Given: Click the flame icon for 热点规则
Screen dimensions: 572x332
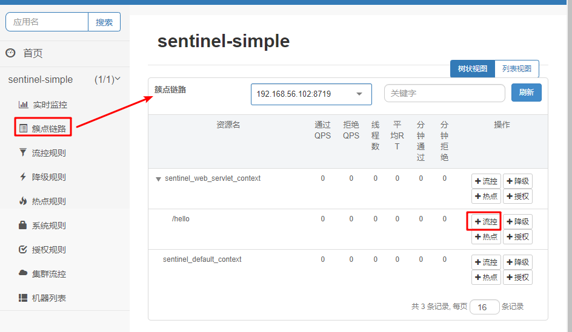Looking at the screenshot, I should 23,201.
